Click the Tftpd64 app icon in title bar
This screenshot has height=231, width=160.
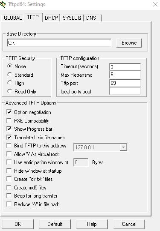tap(3, 4)
